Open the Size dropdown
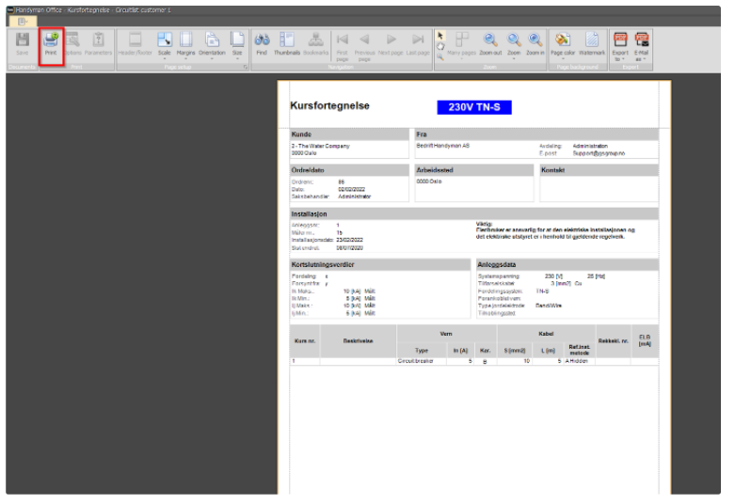This screenshot has height=504, width=735. tap(237, 46)
